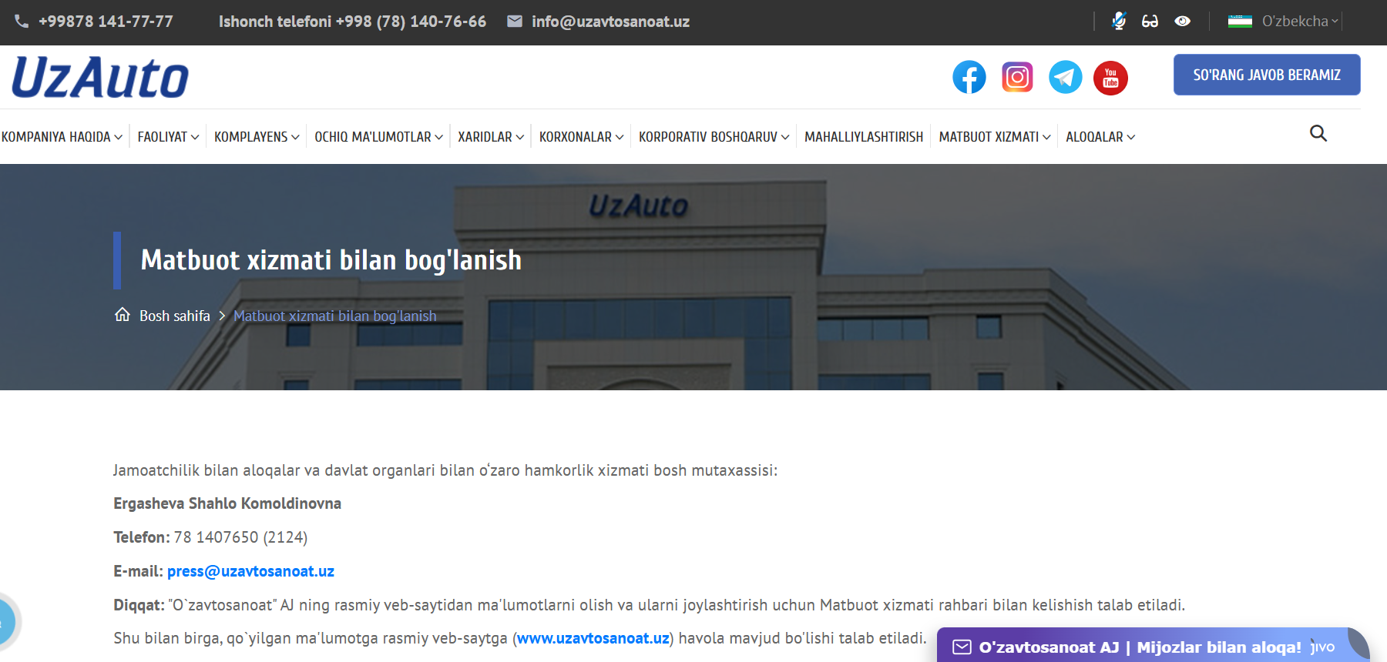Expand the OCHIQ MA'LUMOTLAR menu
Image resolution: width=1387 pixels, height=662 pixels.
coord(378,137)
